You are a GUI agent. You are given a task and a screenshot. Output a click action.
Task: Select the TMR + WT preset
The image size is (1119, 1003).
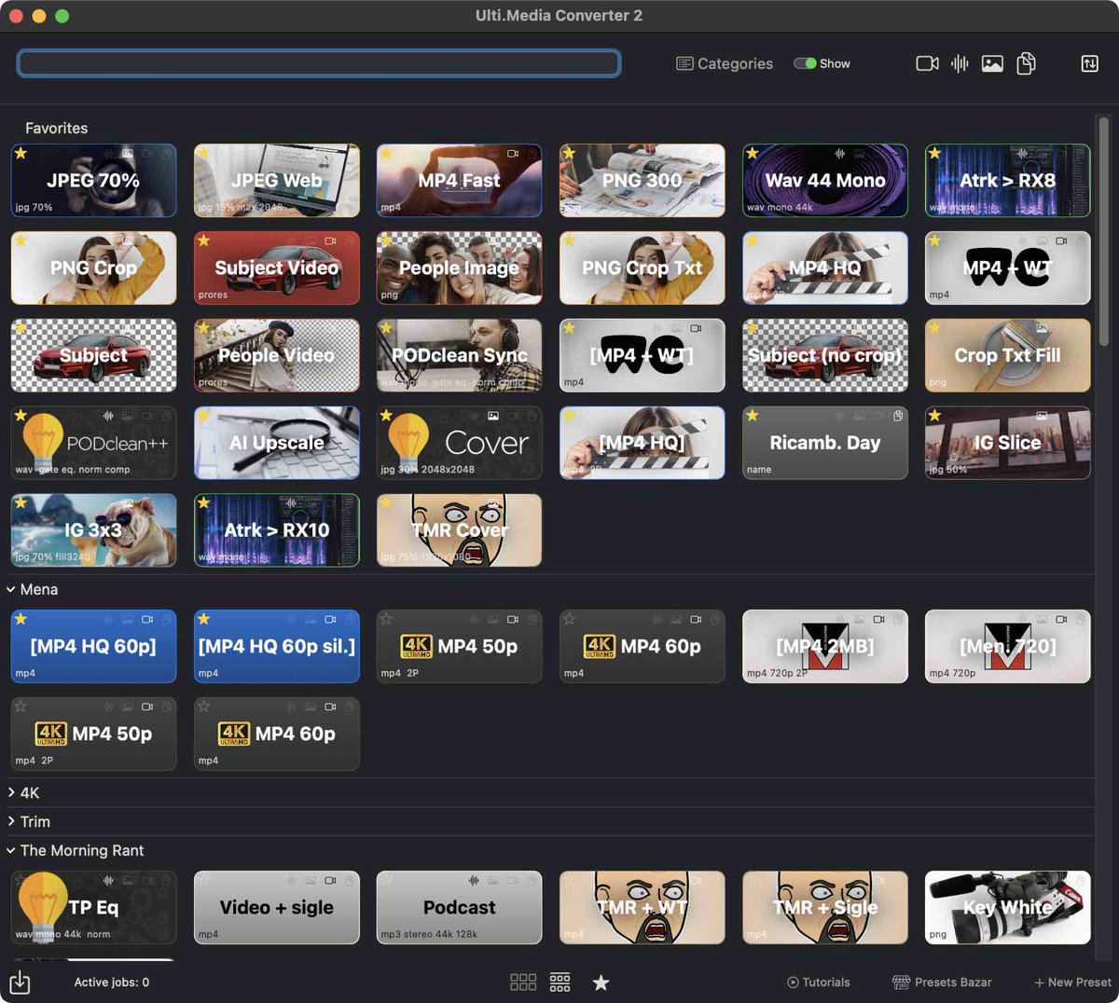(x=642, y=907)
